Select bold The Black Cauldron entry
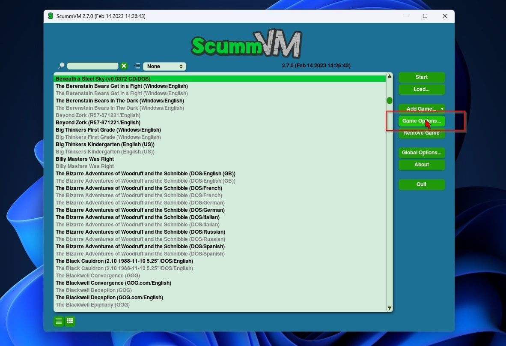This screenshot has width=506, height=346. [x=220, y=261]
